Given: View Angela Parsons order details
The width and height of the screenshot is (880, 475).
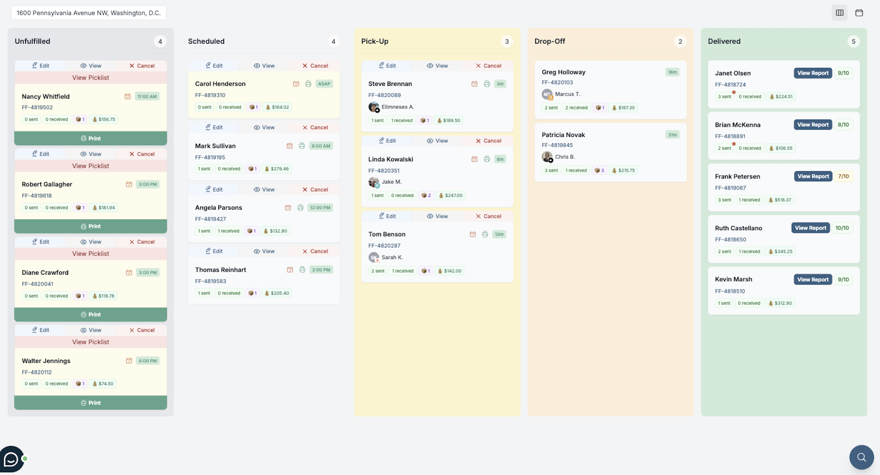Looking at the screenshot, I should (x=264, y=189).
